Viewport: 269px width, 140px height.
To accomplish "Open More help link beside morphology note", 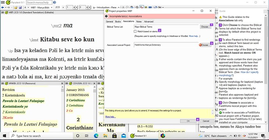I will coord(194,36).
